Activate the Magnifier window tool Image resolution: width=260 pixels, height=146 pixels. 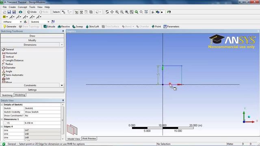click(x=132, y=12)
